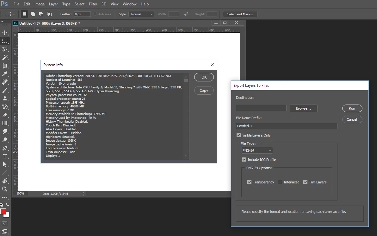The width and height of the screenshot is (377, 236).
Task: Click the white background color swatch
Action: tap(8, 215)
